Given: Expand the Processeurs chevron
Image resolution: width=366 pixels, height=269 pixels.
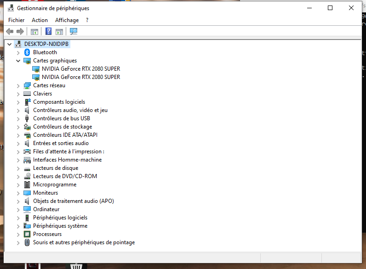Looking at the screenshot, I should point(18,234).
